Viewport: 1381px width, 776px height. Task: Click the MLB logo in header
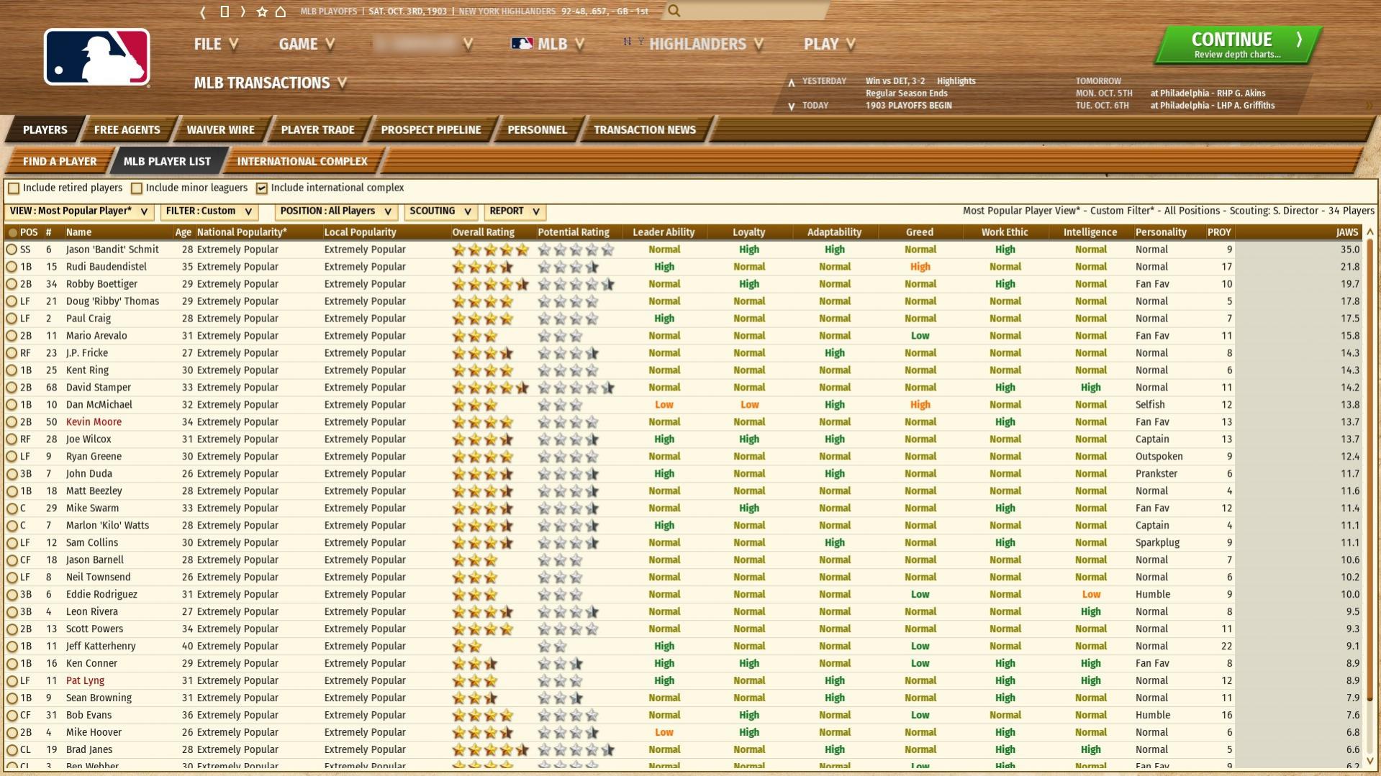[x=97, y=58]
